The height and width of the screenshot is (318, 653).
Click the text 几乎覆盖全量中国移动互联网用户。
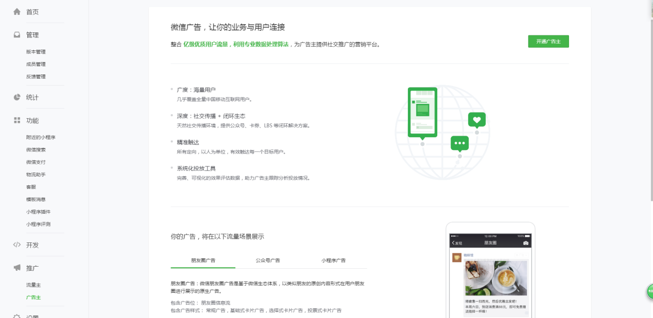(x=215, y=99)
